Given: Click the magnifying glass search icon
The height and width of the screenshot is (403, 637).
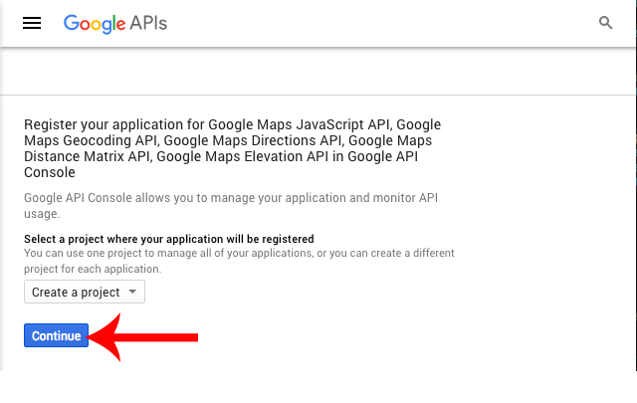Looking at the screenshot, I should pos(605,23).
